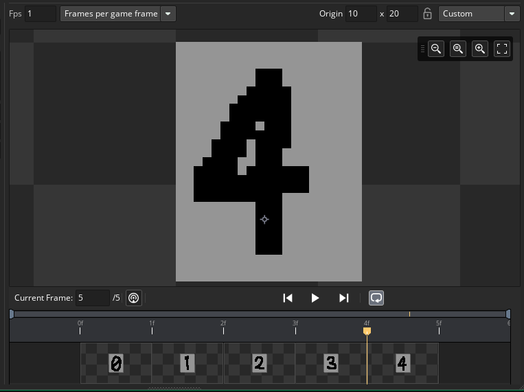Play the sprite animation
Screen dimensions: 524x392
(315, 298)
